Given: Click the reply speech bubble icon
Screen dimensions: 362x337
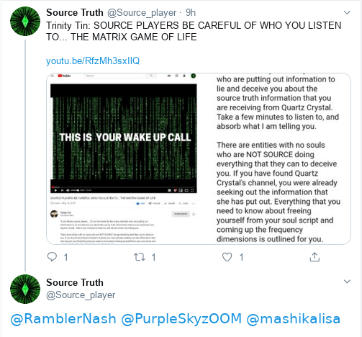Looking at the screenshot, I should (x=52, y=257).
